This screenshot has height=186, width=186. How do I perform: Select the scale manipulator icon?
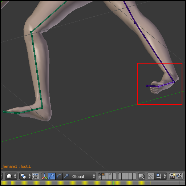pyautogui.click(x=66, y=176)
